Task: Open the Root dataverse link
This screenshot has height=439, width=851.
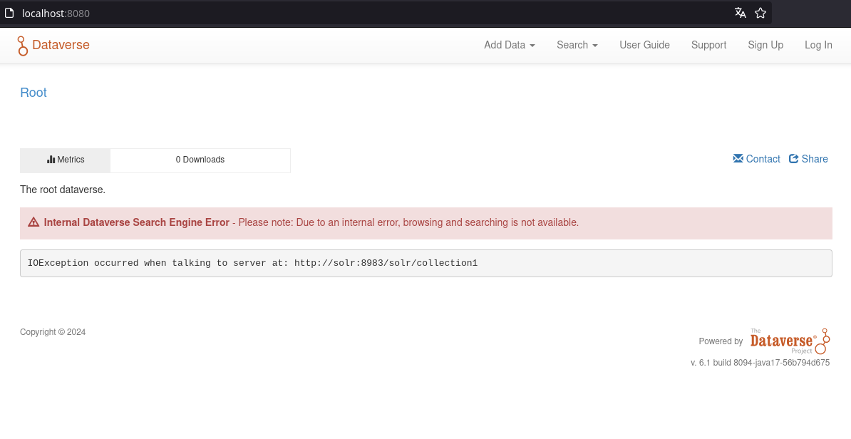Action: (x=33, y=93)
